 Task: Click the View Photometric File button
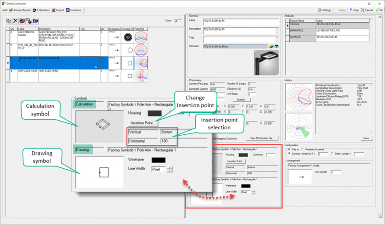264,138
